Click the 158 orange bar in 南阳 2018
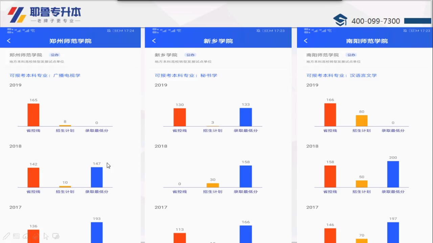 [x=330, y=177]
